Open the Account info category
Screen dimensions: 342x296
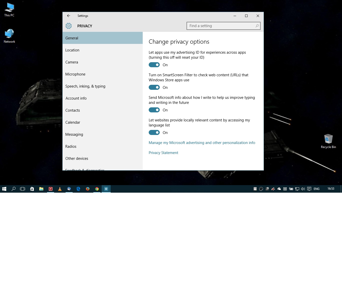click(103, 98)
